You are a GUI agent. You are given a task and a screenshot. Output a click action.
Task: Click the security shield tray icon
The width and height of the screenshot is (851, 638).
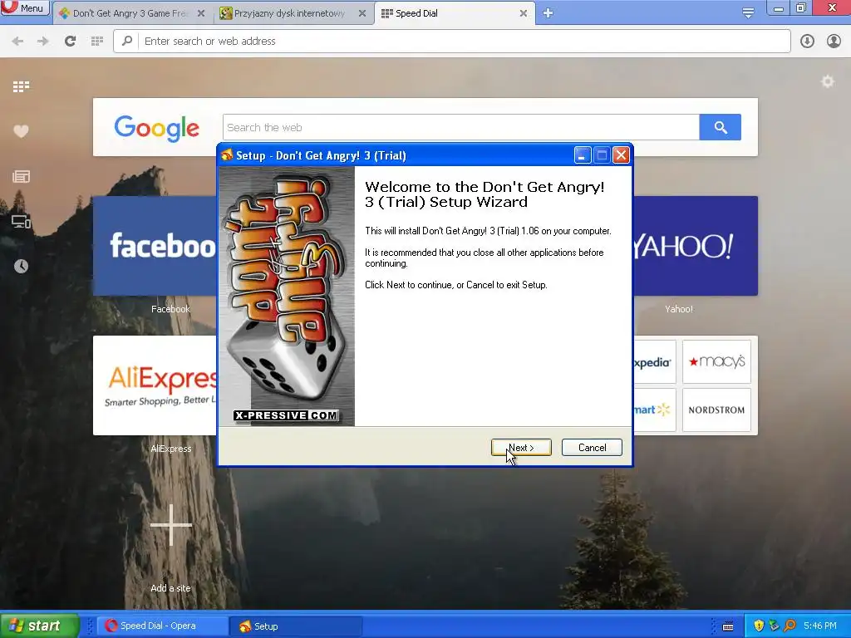pyautogui.click(x=759, y=626)
